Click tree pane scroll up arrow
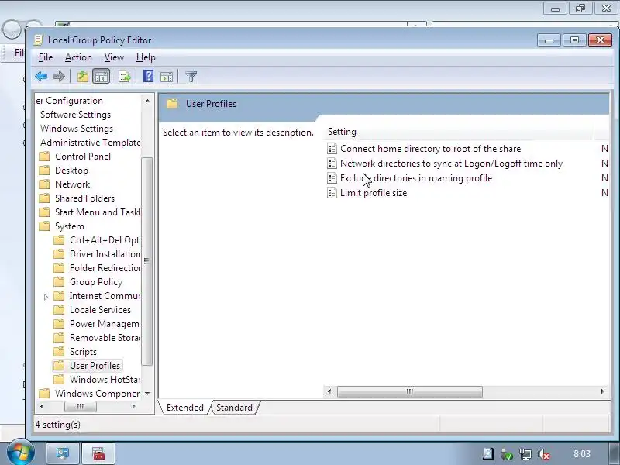This screenshot has height=465, width=620. tap(147, 101)
